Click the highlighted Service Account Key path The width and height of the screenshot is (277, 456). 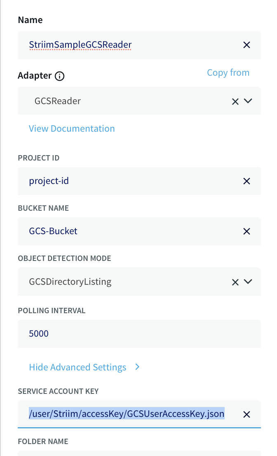[x=126, y=414]
